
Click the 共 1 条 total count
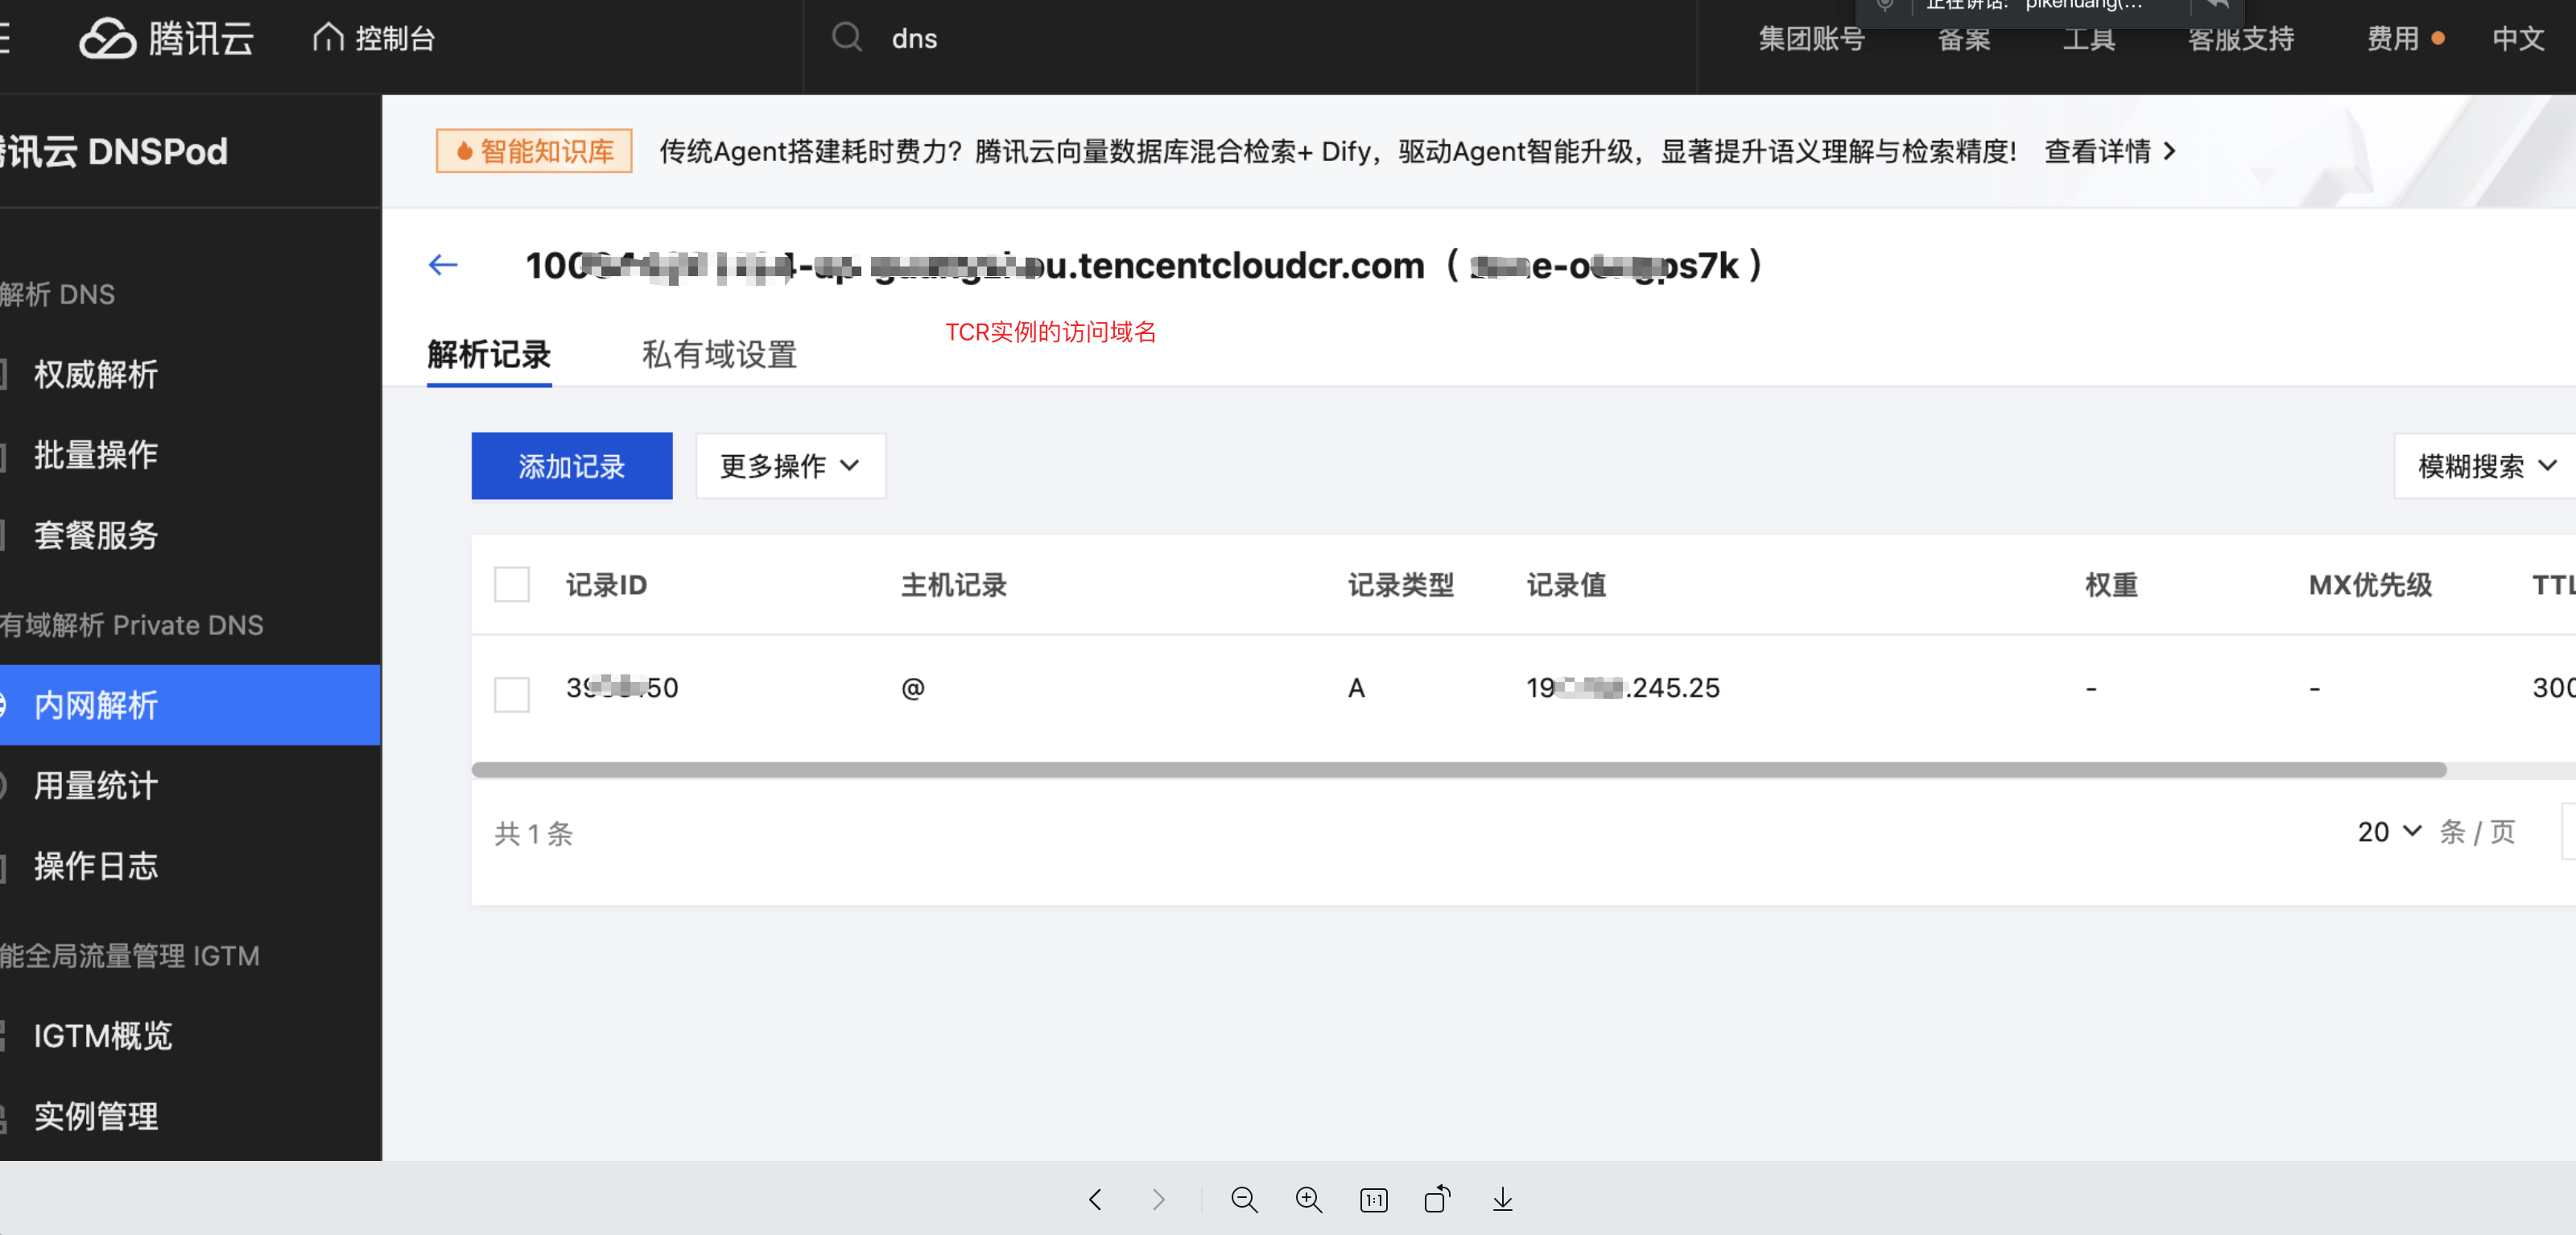(534, 833)
